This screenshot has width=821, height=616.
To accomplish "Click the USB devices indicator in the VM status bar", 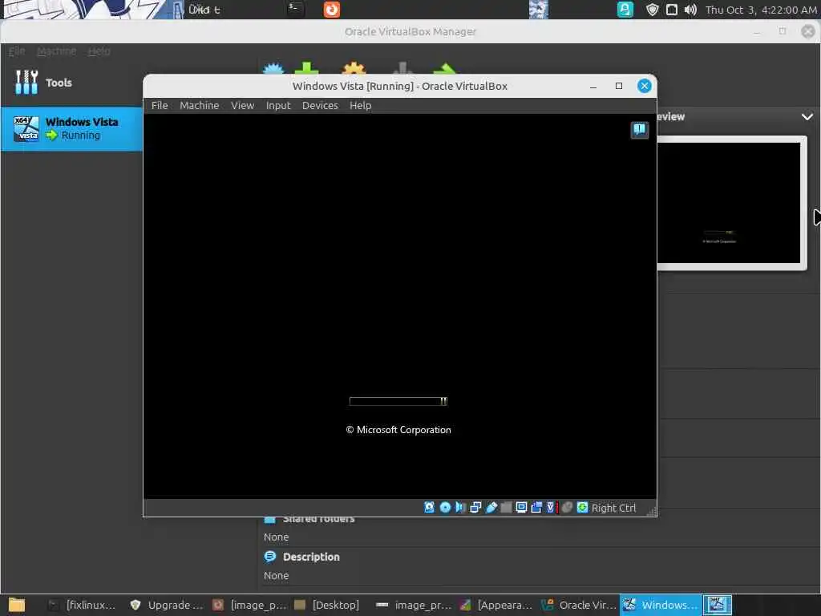I will point(491,508).
